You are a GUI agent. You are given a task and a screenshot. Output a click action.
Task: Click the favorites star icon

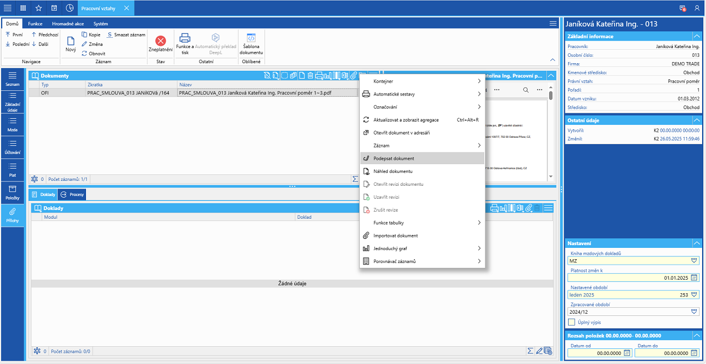pos(38,8)
